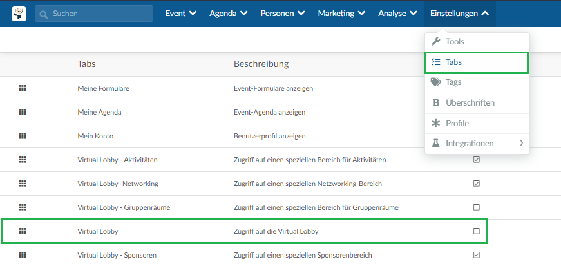Click the app logo in the top-left corner
This screenshot has height=273, width=561.
point(19,14)
